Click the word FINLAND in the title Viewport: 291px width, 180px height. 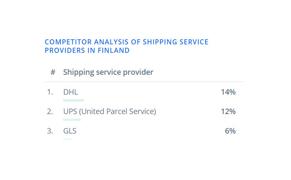114,50
